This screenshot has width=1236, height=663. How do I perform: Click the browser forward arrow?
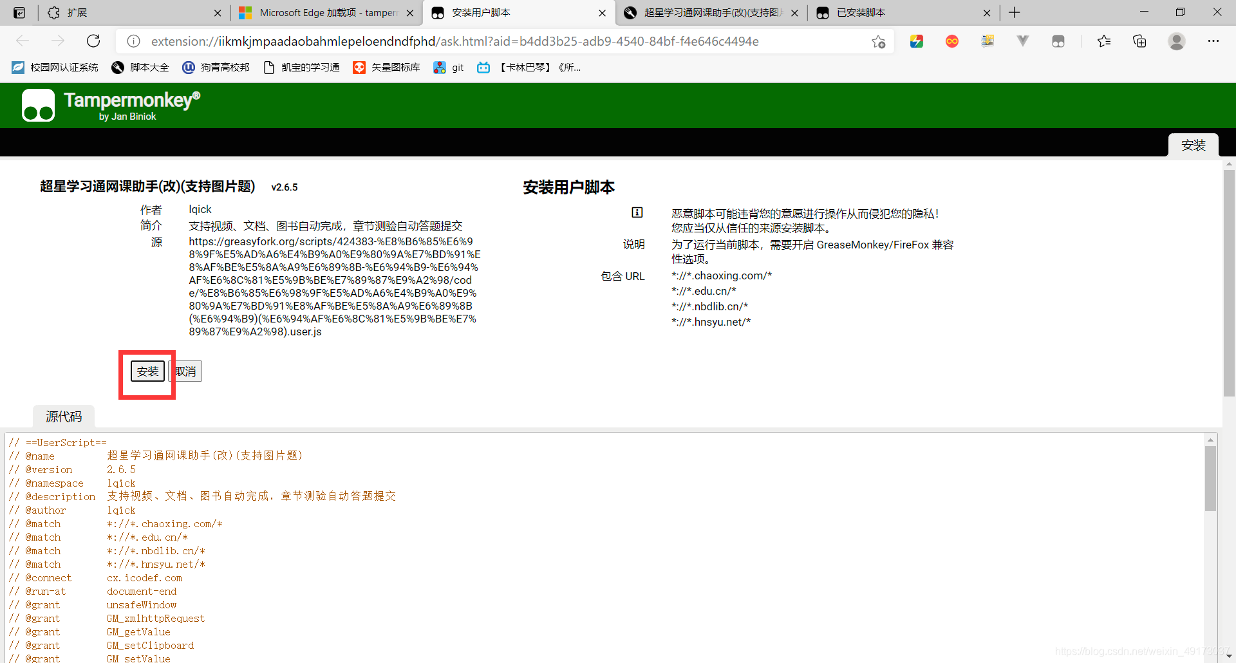click(58, 41)
